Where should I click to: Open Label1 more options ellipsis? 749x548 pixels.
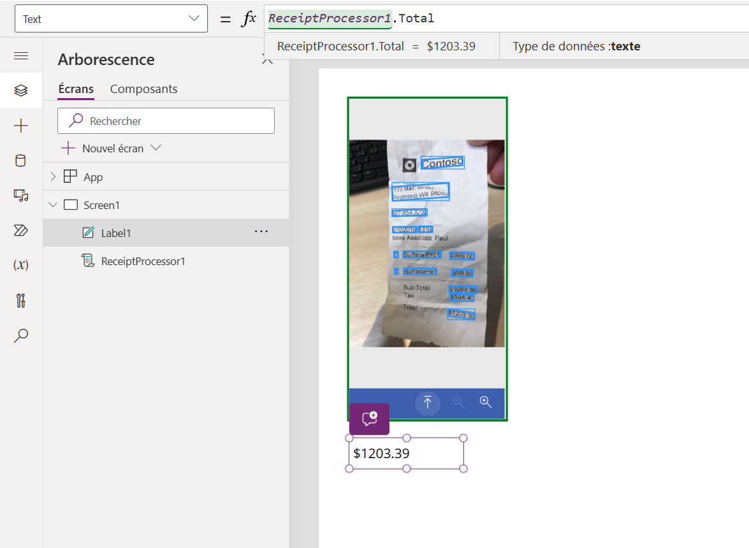[261, 231]
